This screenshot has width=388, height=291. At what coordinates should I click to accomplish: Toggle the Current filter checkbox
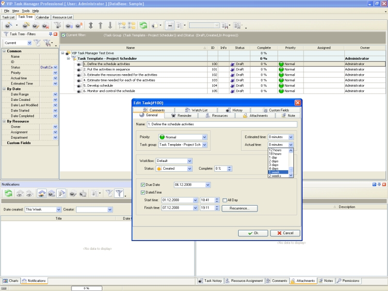pos(64,35)
